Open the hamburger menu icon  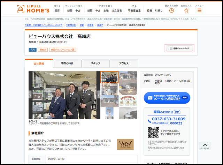pyautogui.click(x=199, y=10)
